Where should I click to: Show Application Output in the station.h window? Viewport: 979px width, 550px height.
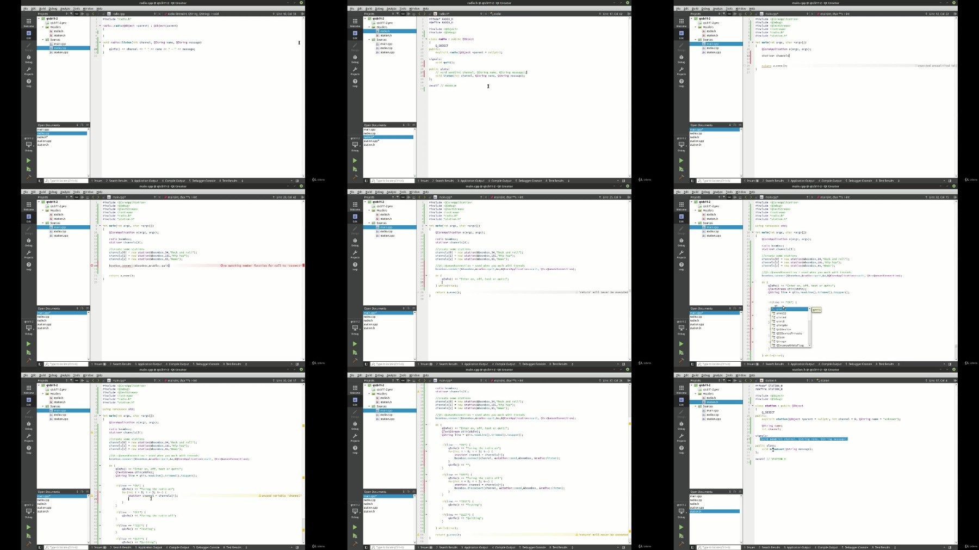click(798, 547)
